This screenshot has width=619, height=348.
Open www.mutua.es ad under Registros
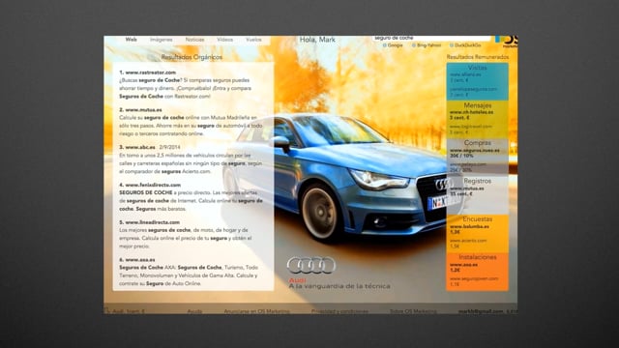coord(466,188)
